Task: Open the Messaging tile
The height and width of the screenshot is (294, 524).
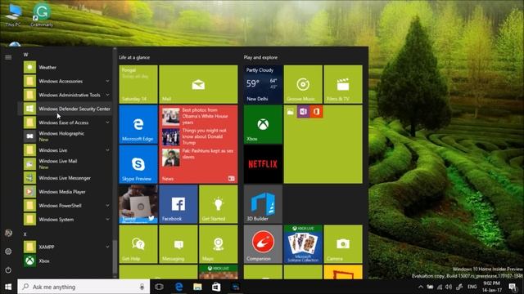Action: coord(178,244)
